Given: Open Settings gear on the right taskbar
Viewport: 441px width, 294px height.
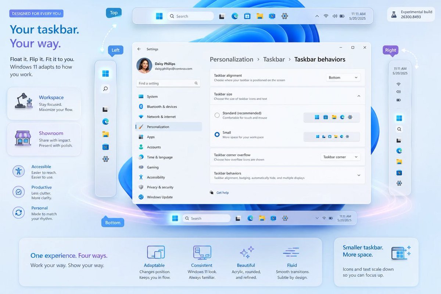Looking at the screenshot, I should [399, 183].
